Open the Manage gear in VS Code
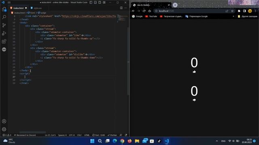This screenshot has height=145, width=259. click(4, 129)
